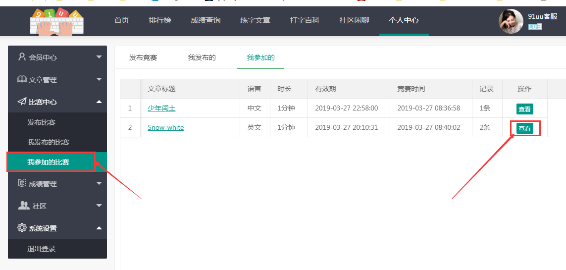Click the 英文 language cell

254,127
